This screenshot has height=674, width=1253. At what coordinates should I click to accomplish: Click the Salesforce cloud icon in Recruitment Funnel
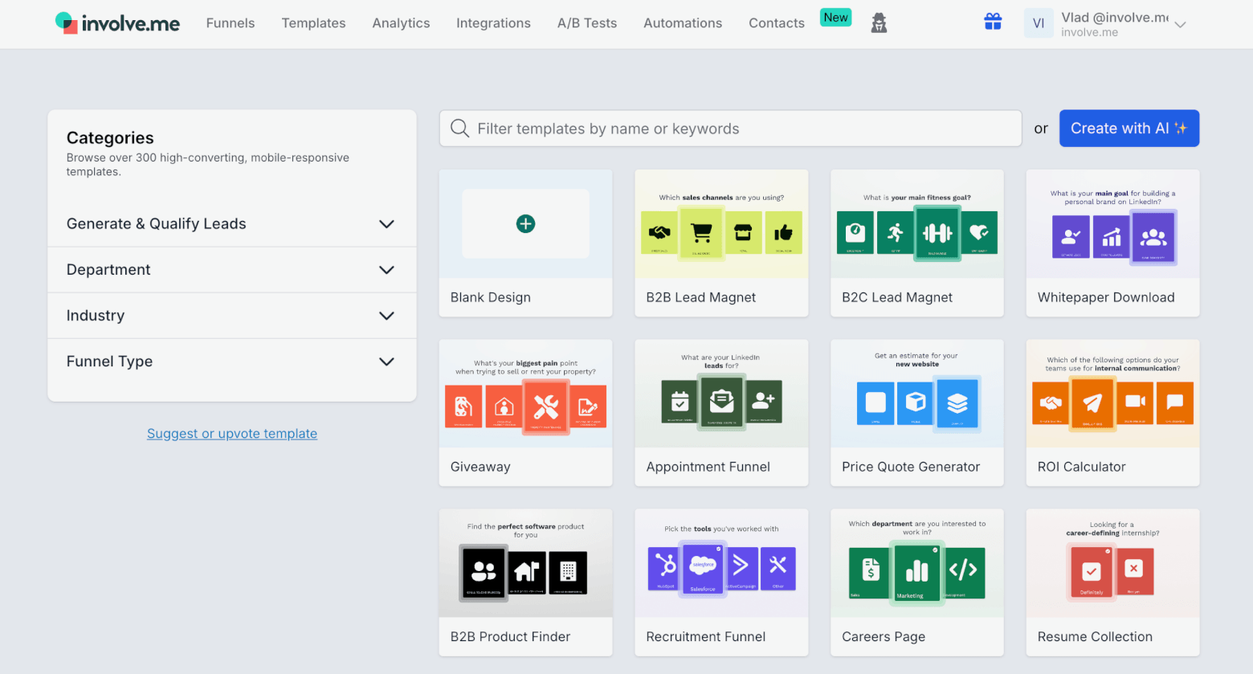703,566
